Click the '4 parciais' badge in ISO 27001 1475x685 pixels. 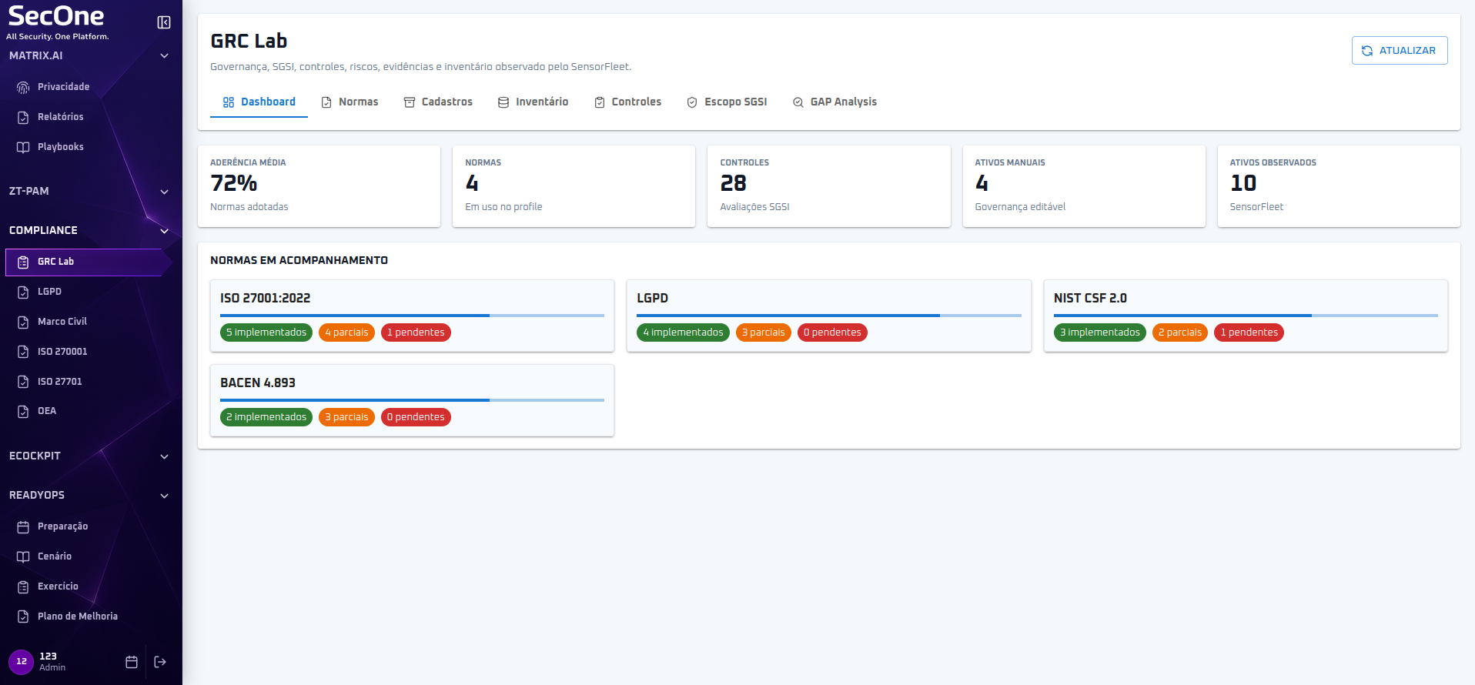pyautogui.click(x=346, y=332)
